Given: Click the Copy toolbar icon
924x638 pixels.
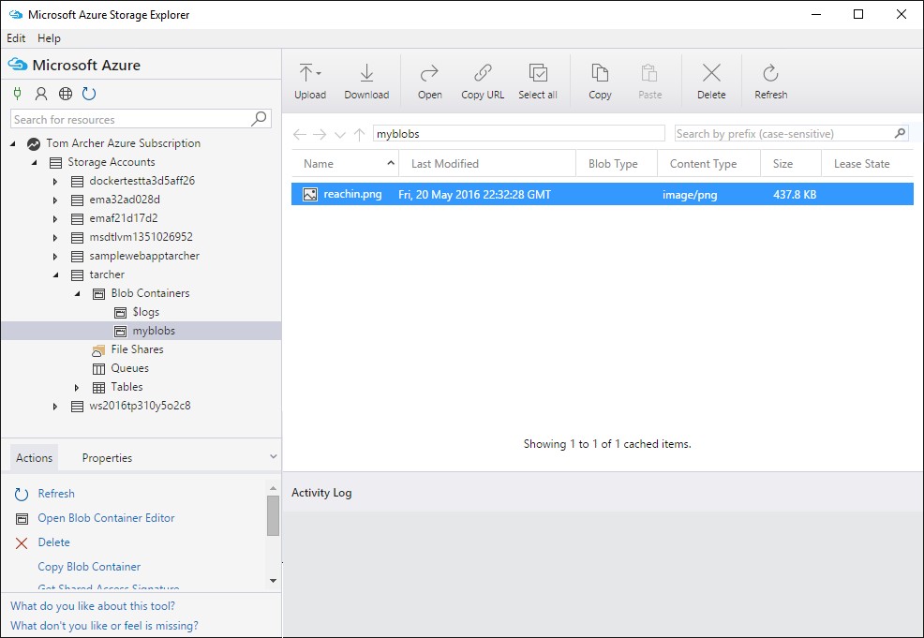Looking at the screenshot, I should (x=600, y=73).
